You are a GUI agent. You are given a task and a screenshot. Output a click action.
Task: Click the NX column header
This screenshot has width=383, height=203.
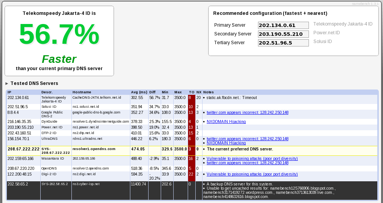pyautogui.click(x=199, y=92)
